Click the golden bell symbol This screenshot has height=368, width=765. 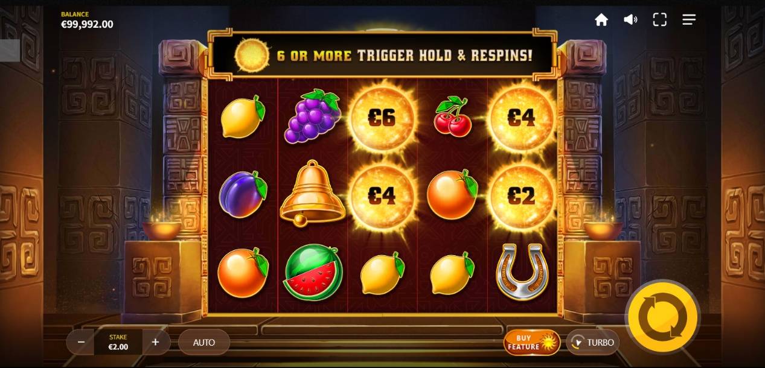point(312,193)
